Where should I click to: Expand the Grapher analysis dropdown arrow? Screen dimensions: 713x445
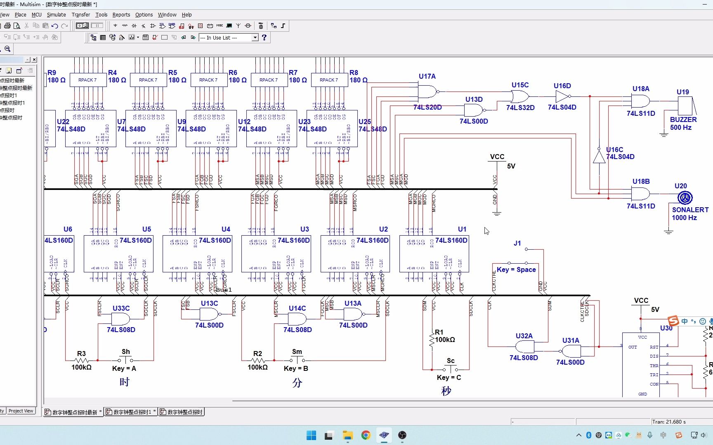(x=138, y=37)
